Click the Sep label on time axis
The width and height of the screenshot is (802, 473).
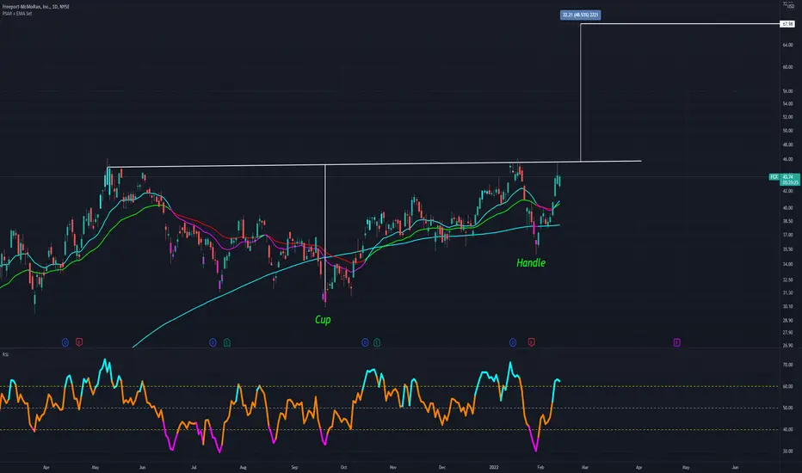tap(294, 467)
